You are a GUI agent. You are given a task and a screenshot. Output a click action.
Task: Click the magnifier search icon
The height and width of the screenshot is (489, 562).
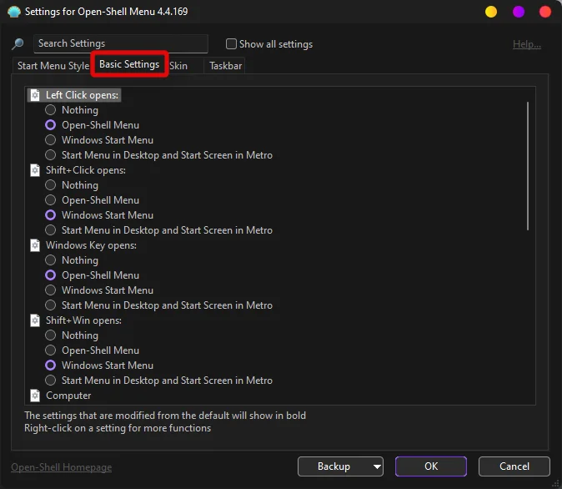(x=18, y=44)
